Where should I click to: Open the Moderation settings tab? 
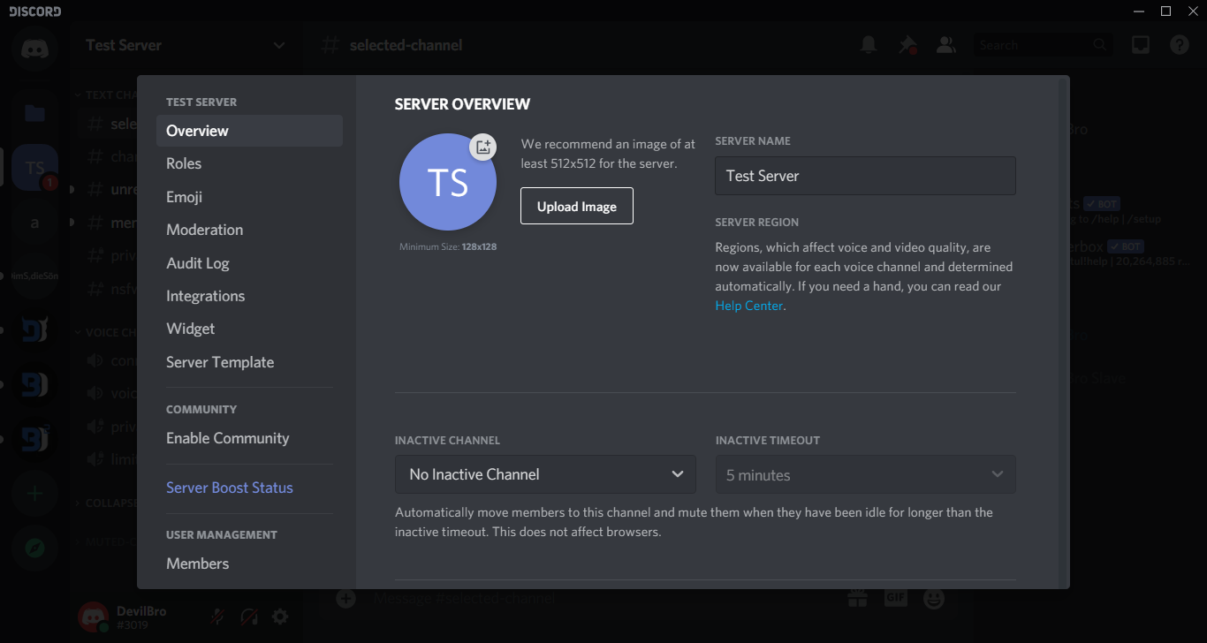250,230
